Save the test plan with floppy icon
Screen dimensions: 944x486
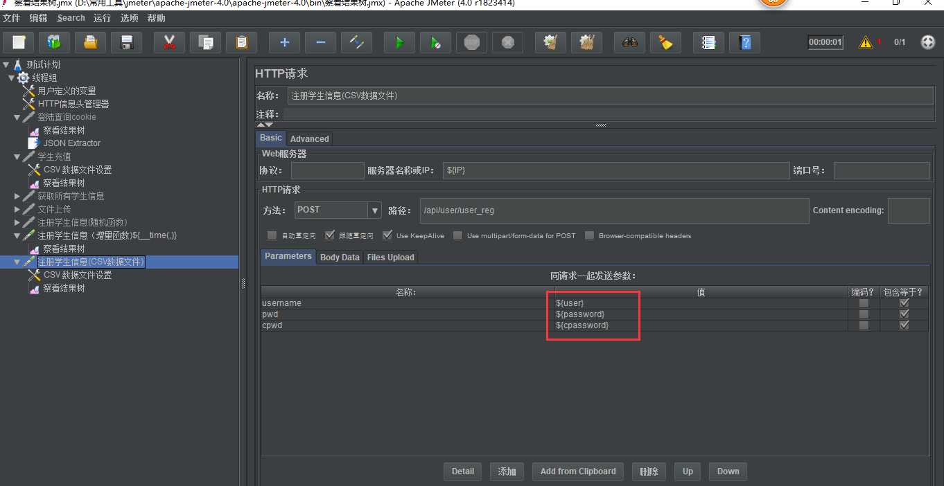(x=127, y=43)
